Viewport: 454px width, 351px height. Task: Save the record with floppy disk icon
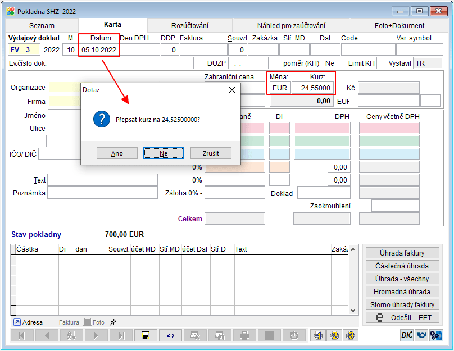pyautogui.click(x=146, y=335)
